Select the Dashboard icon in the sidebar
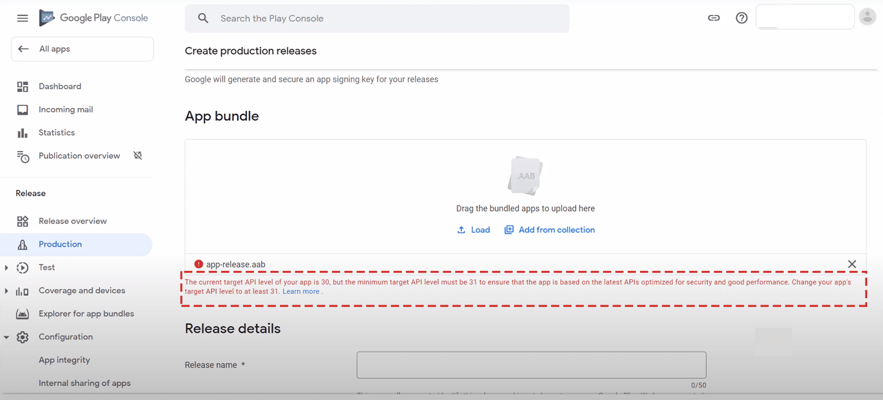The height and width of the screenshot is (400, 883). pyautogui.click(x=22, y=86)
